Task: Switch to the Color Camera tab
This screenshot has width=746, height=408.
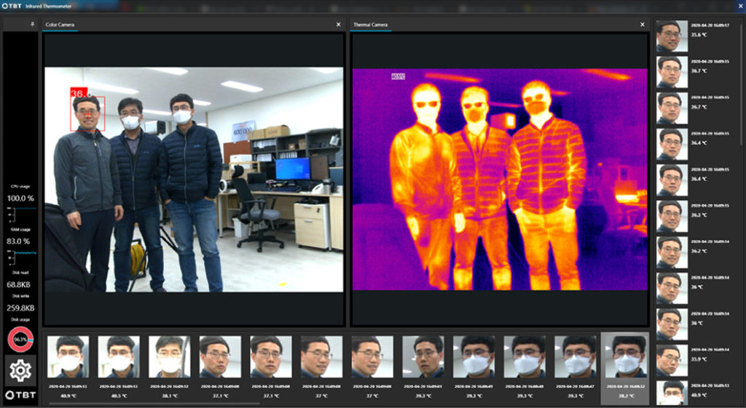Action: pos(60,25)
